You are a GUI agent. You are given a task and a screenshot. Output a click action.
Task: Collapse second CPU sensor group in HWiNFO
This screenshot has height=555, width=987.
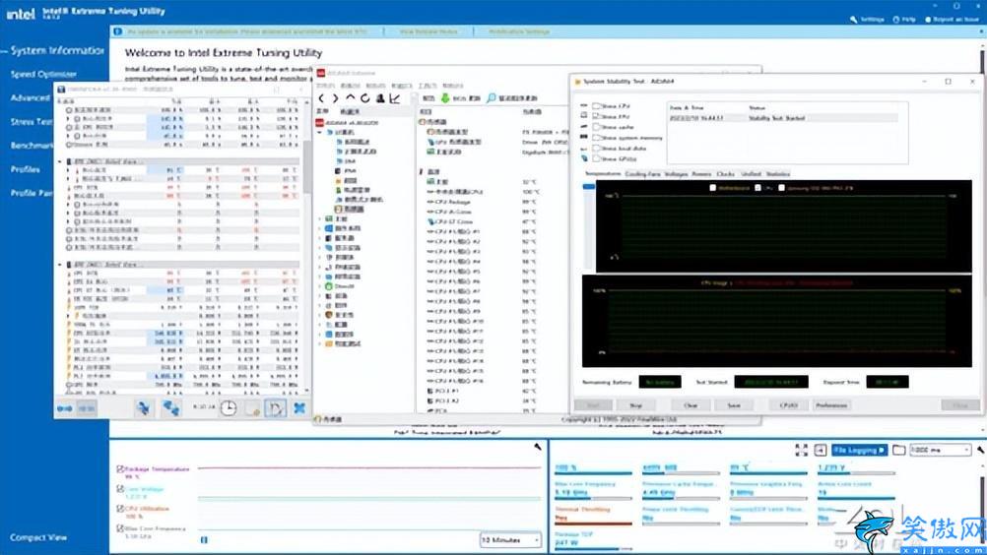click(x=60, y=265)
